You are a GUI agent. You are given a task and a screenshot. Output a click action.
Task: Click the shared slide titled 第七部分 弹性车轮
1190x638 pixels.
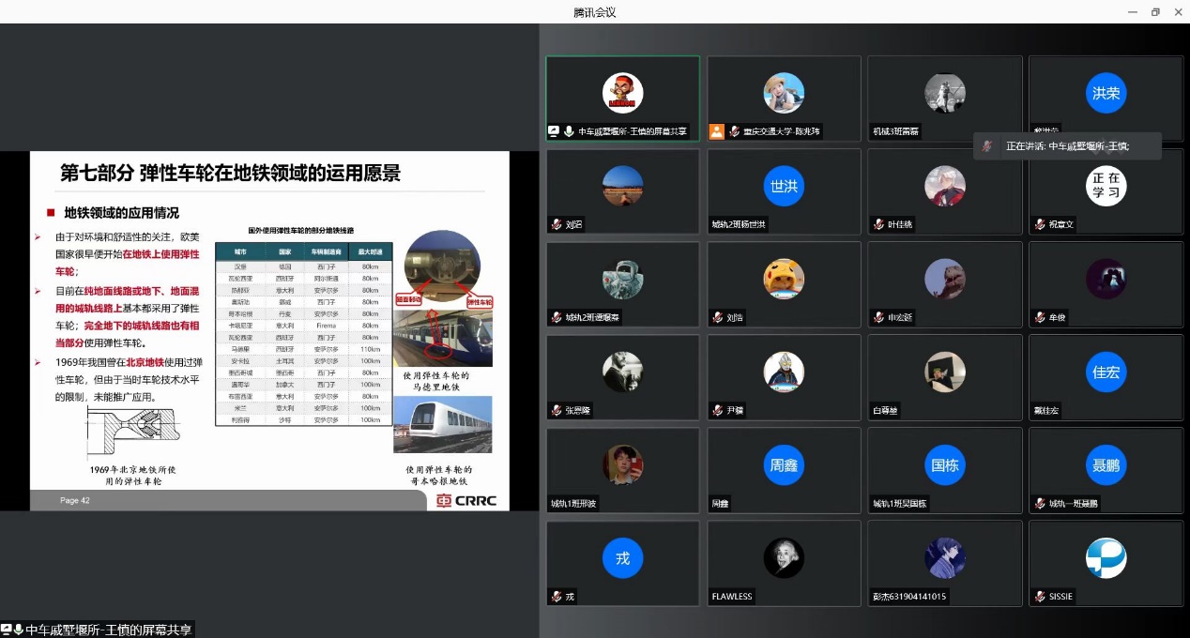269,331
